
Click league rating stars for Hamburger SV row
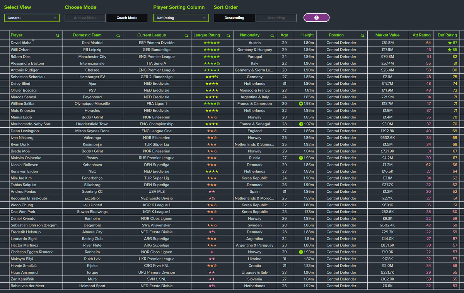click(212, 77)
